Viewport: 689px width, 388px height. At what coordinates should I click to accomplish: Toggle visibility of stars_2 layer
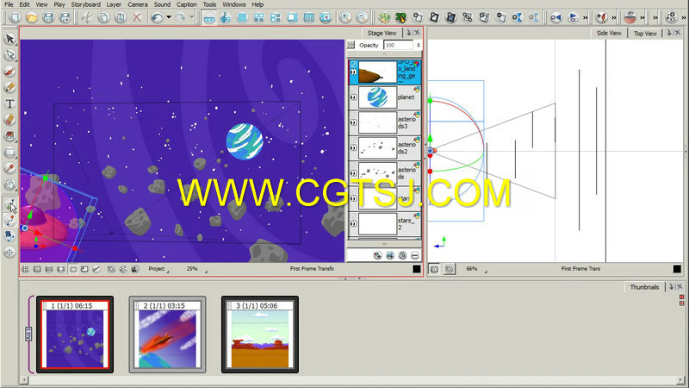(354, 223)
